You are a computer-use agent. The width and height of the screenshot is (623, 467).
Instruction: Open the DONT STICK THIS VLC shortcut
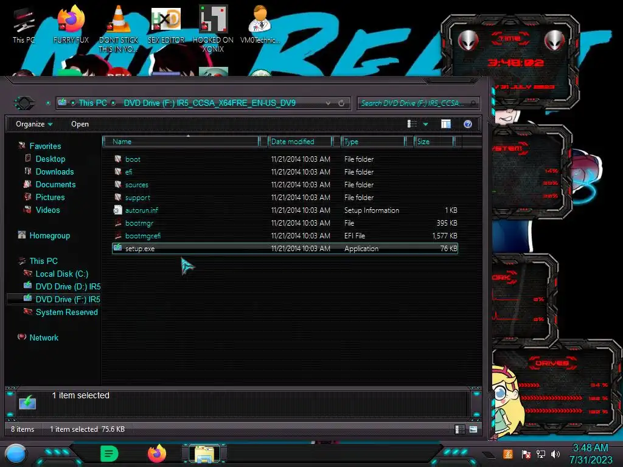pos(119,29)
